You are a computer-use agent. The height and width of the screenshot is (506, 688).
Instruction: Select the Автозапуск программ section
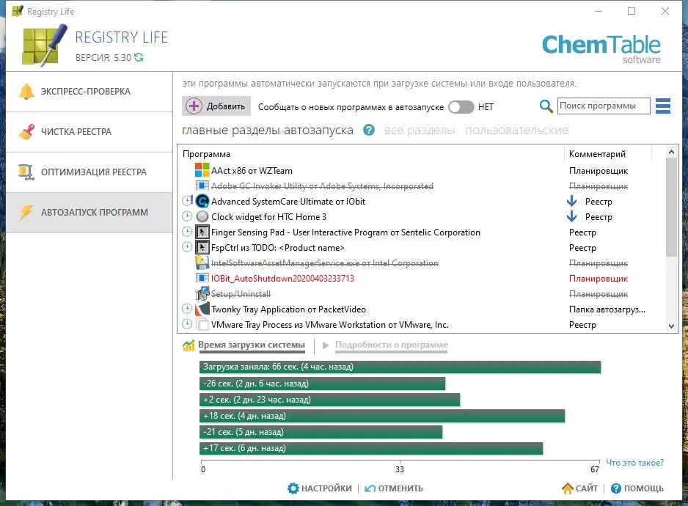point(89,213)
